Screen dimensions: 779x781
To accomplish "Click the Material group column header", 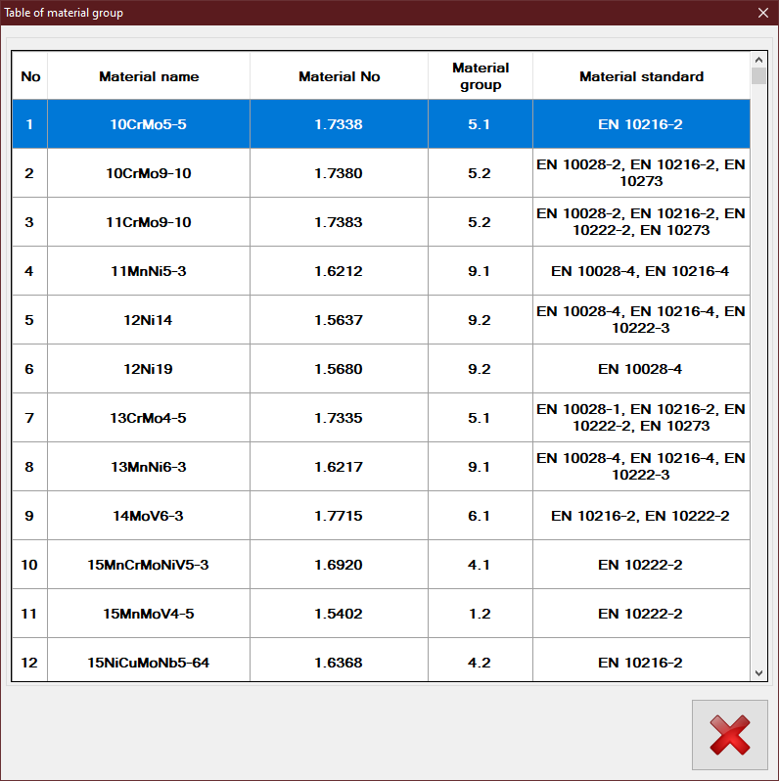I will click(480, 76).
